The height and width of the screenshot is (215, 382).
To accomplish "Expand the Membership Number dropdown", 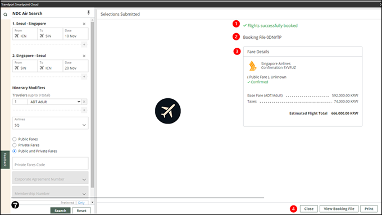I will pos(51,191).
